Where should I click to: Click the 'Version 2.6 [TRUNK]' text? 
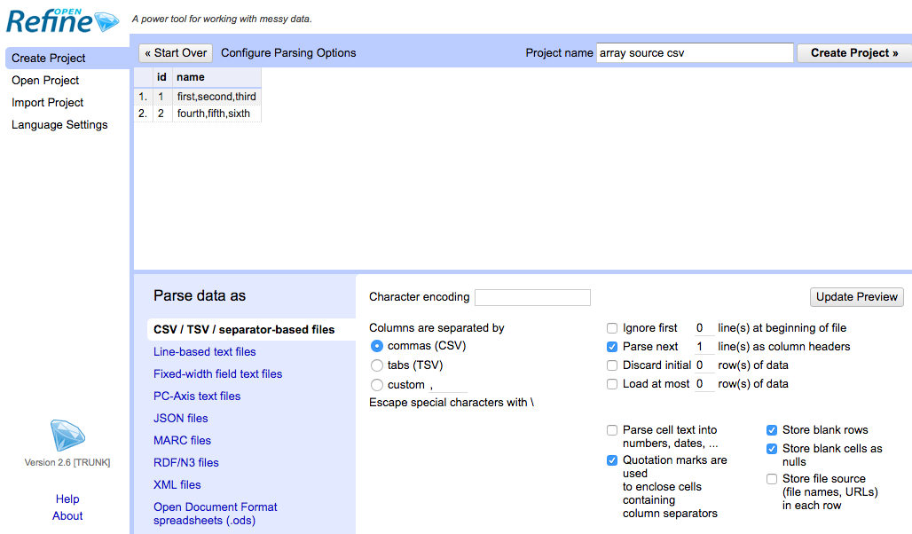(67, 462)
